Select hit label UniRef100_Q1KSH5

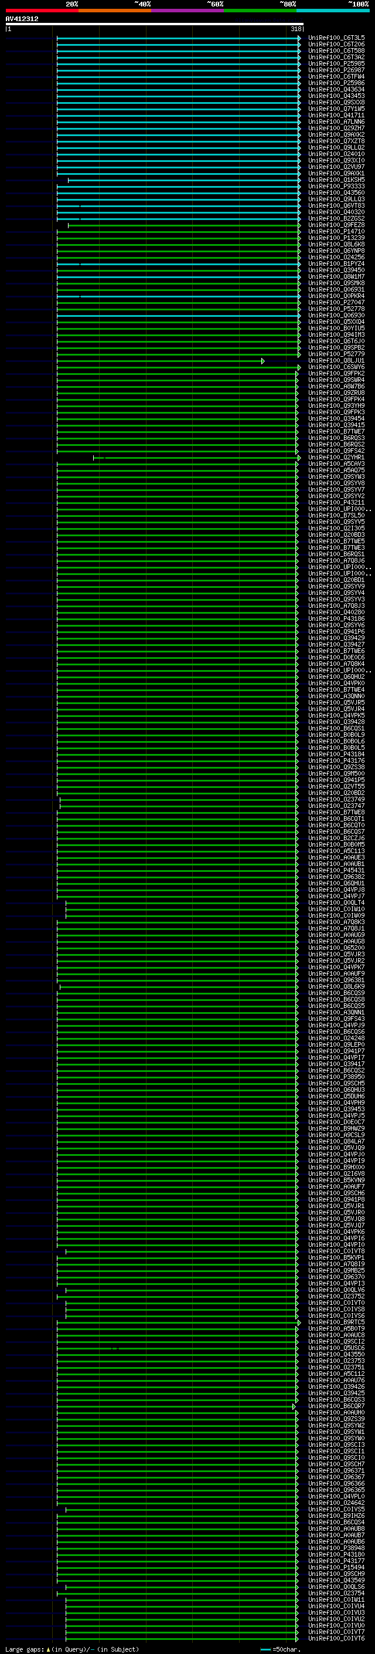[x=336, y=180]
